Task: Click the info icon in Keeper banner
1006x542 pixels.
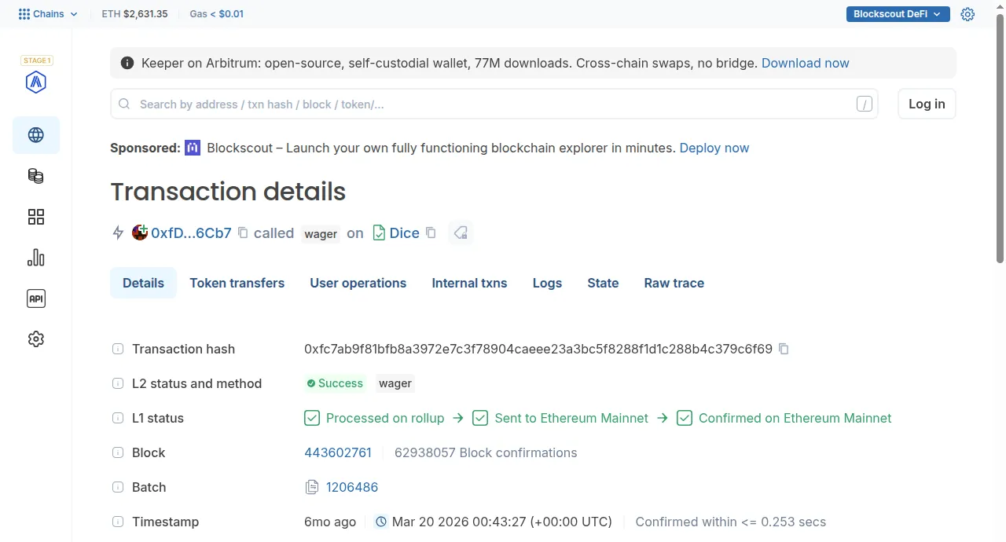Action: tap(127, 63)
